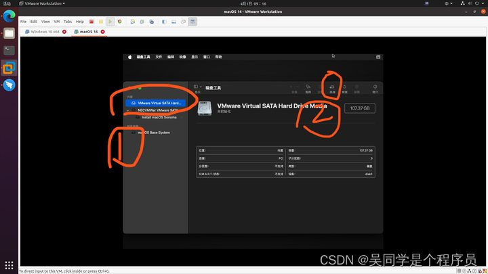Open VMware View menu
The height and width of the screenshot is (274, 488).
[x=45, y=22]
